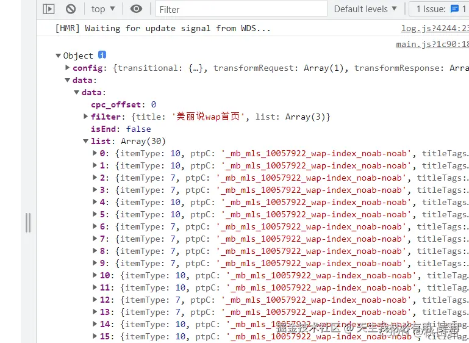Expand list item 6
Viewport: 469px width, 343px height.
pyautogui.click(x=95, y=226)
